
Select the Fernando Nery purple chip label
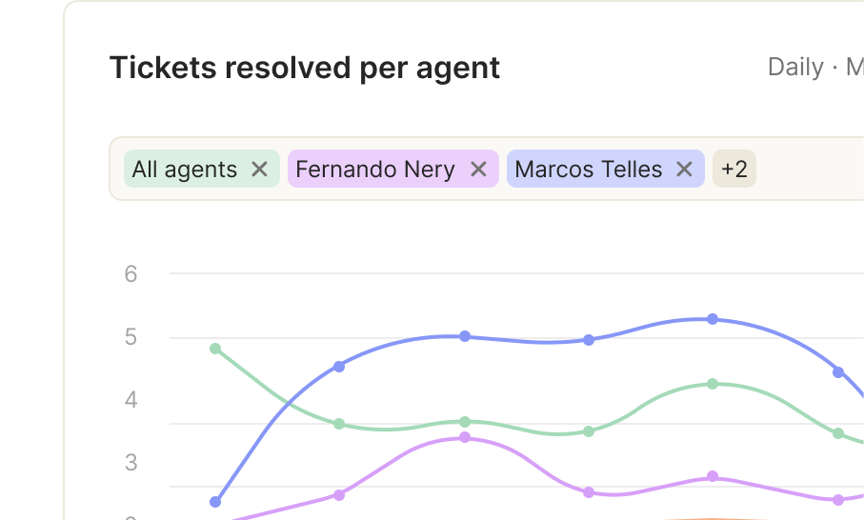(375, 170)
